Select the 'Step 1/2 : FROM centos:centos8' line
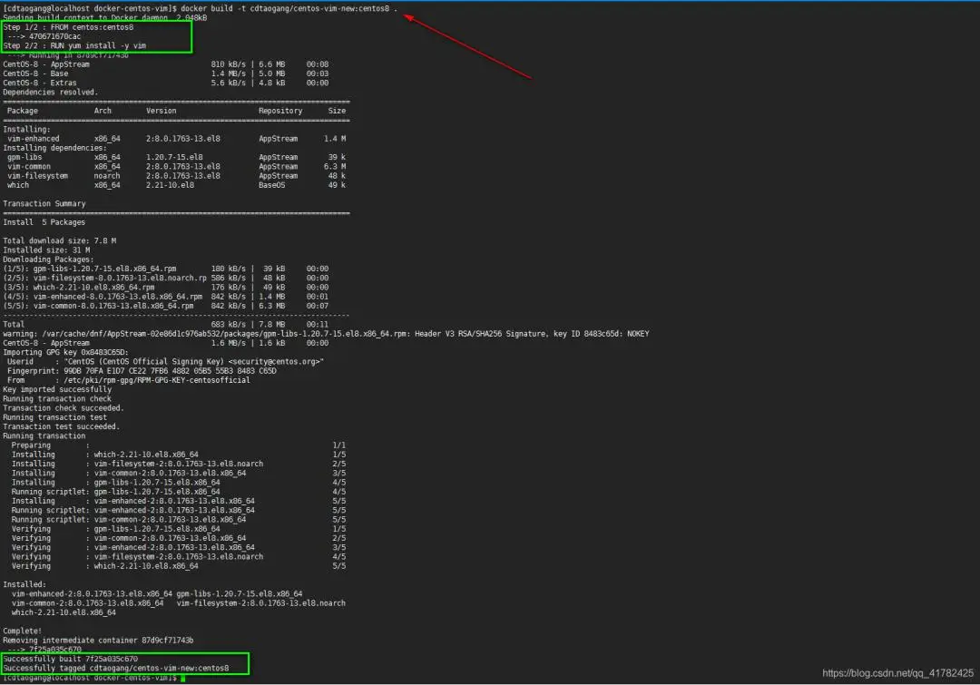Viewport: 980px width, 685px height. 68,27
